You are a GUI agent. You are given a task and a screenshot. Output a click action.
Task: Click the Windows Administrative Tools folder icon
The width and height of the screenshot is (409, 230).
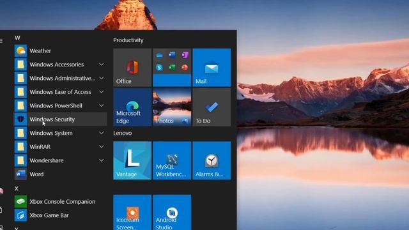tap(20, 78)
